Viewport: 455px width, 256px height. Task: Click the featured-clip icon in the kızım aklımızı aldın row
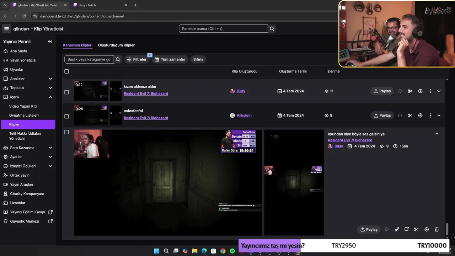click(400, 91)
